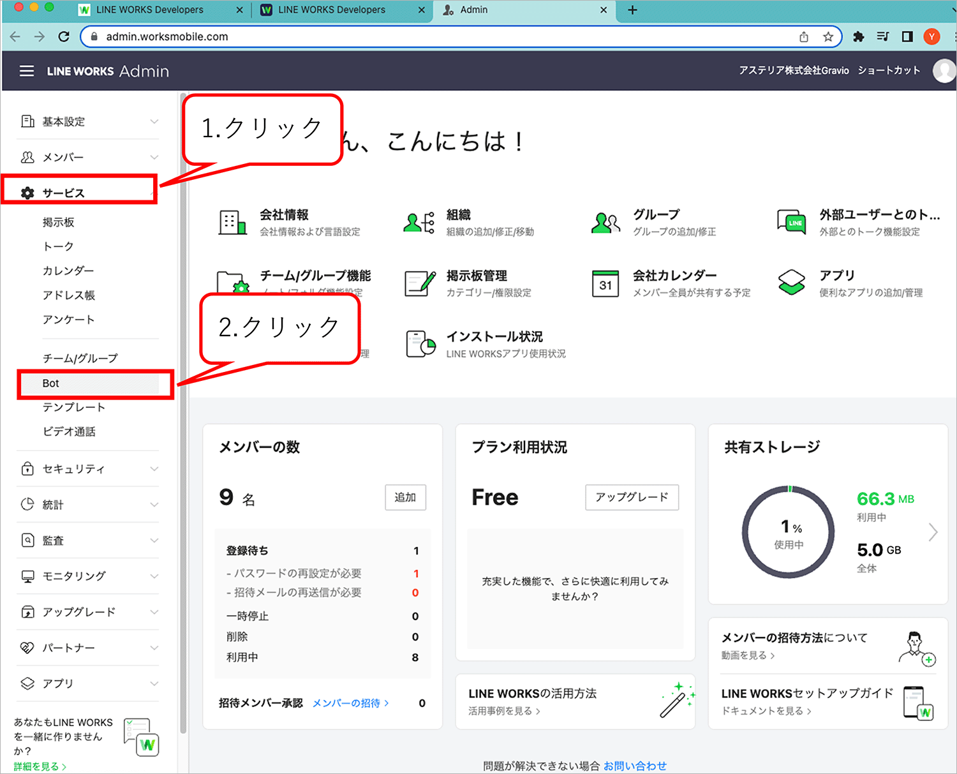Click the 掲示板管理 pencil icon
This screenshot has width=957, height=774.
420,283
